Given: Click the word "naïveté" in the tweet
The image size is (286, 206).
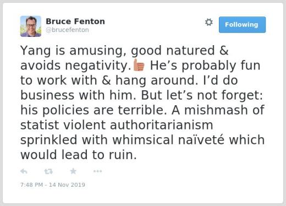Looking at the screenshot, I should [x=201, y=140].
